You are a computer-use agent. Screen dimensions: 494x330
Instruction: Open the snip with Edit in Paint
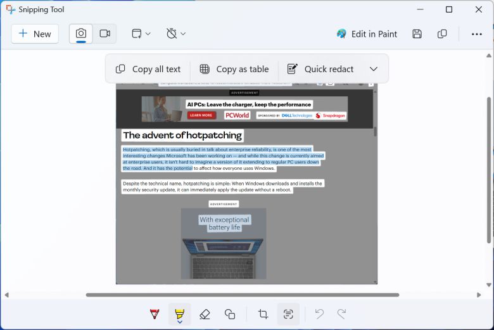pos(367,34)
